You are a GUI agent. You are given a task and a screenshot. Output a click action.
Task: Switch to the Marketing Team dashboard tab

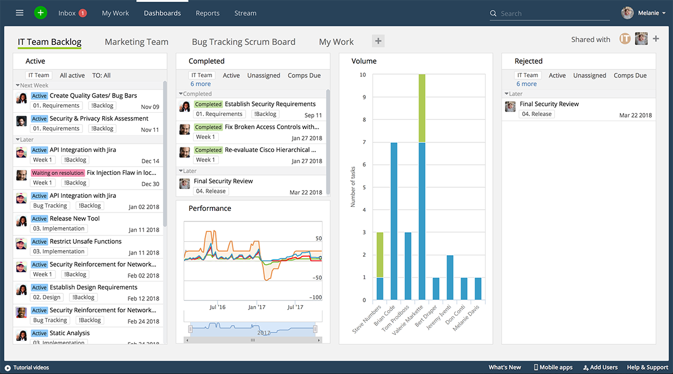pyautogui.click(x=136, y=41)
